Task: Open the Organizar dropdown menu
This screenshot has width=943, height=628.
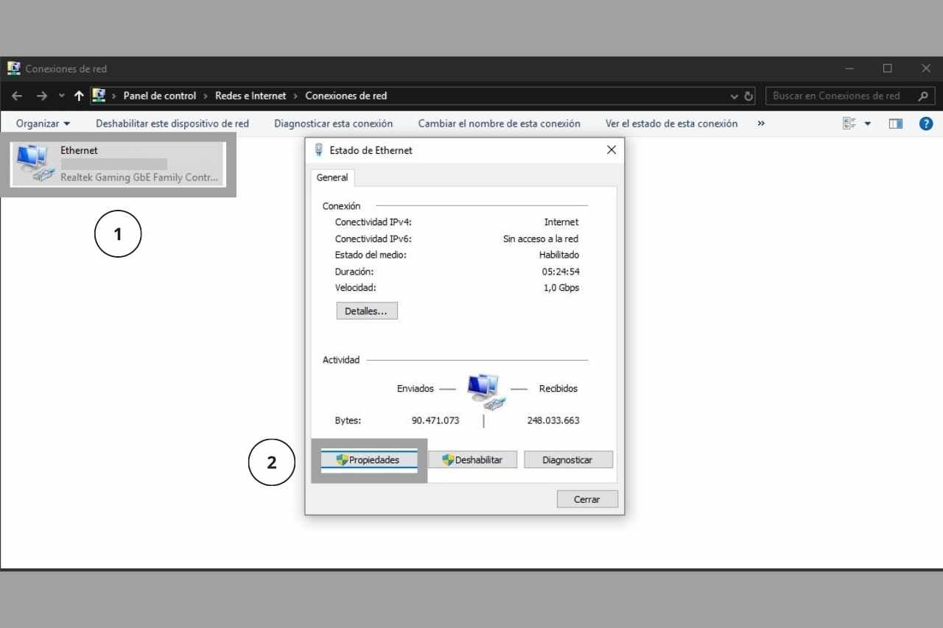Action: coord(42,123)
